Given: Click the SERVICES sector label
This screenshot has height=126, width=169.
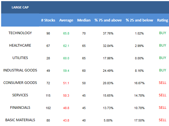Looking at the screenshot, I should (20, 95).
